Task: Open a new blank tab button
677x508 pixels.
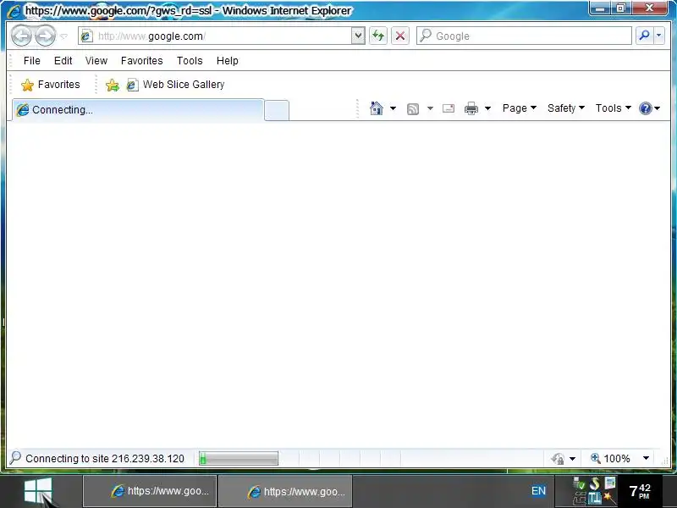Action: [277, 110]
